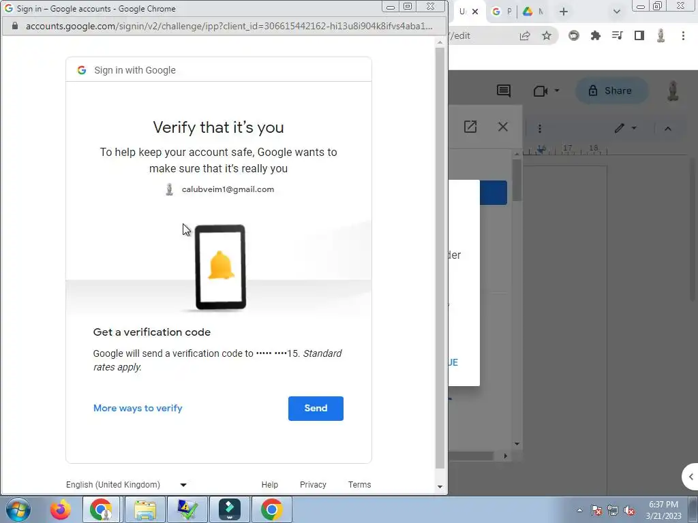Click the muted volume icon in the tray
The image size is (698, 523).
629,511
